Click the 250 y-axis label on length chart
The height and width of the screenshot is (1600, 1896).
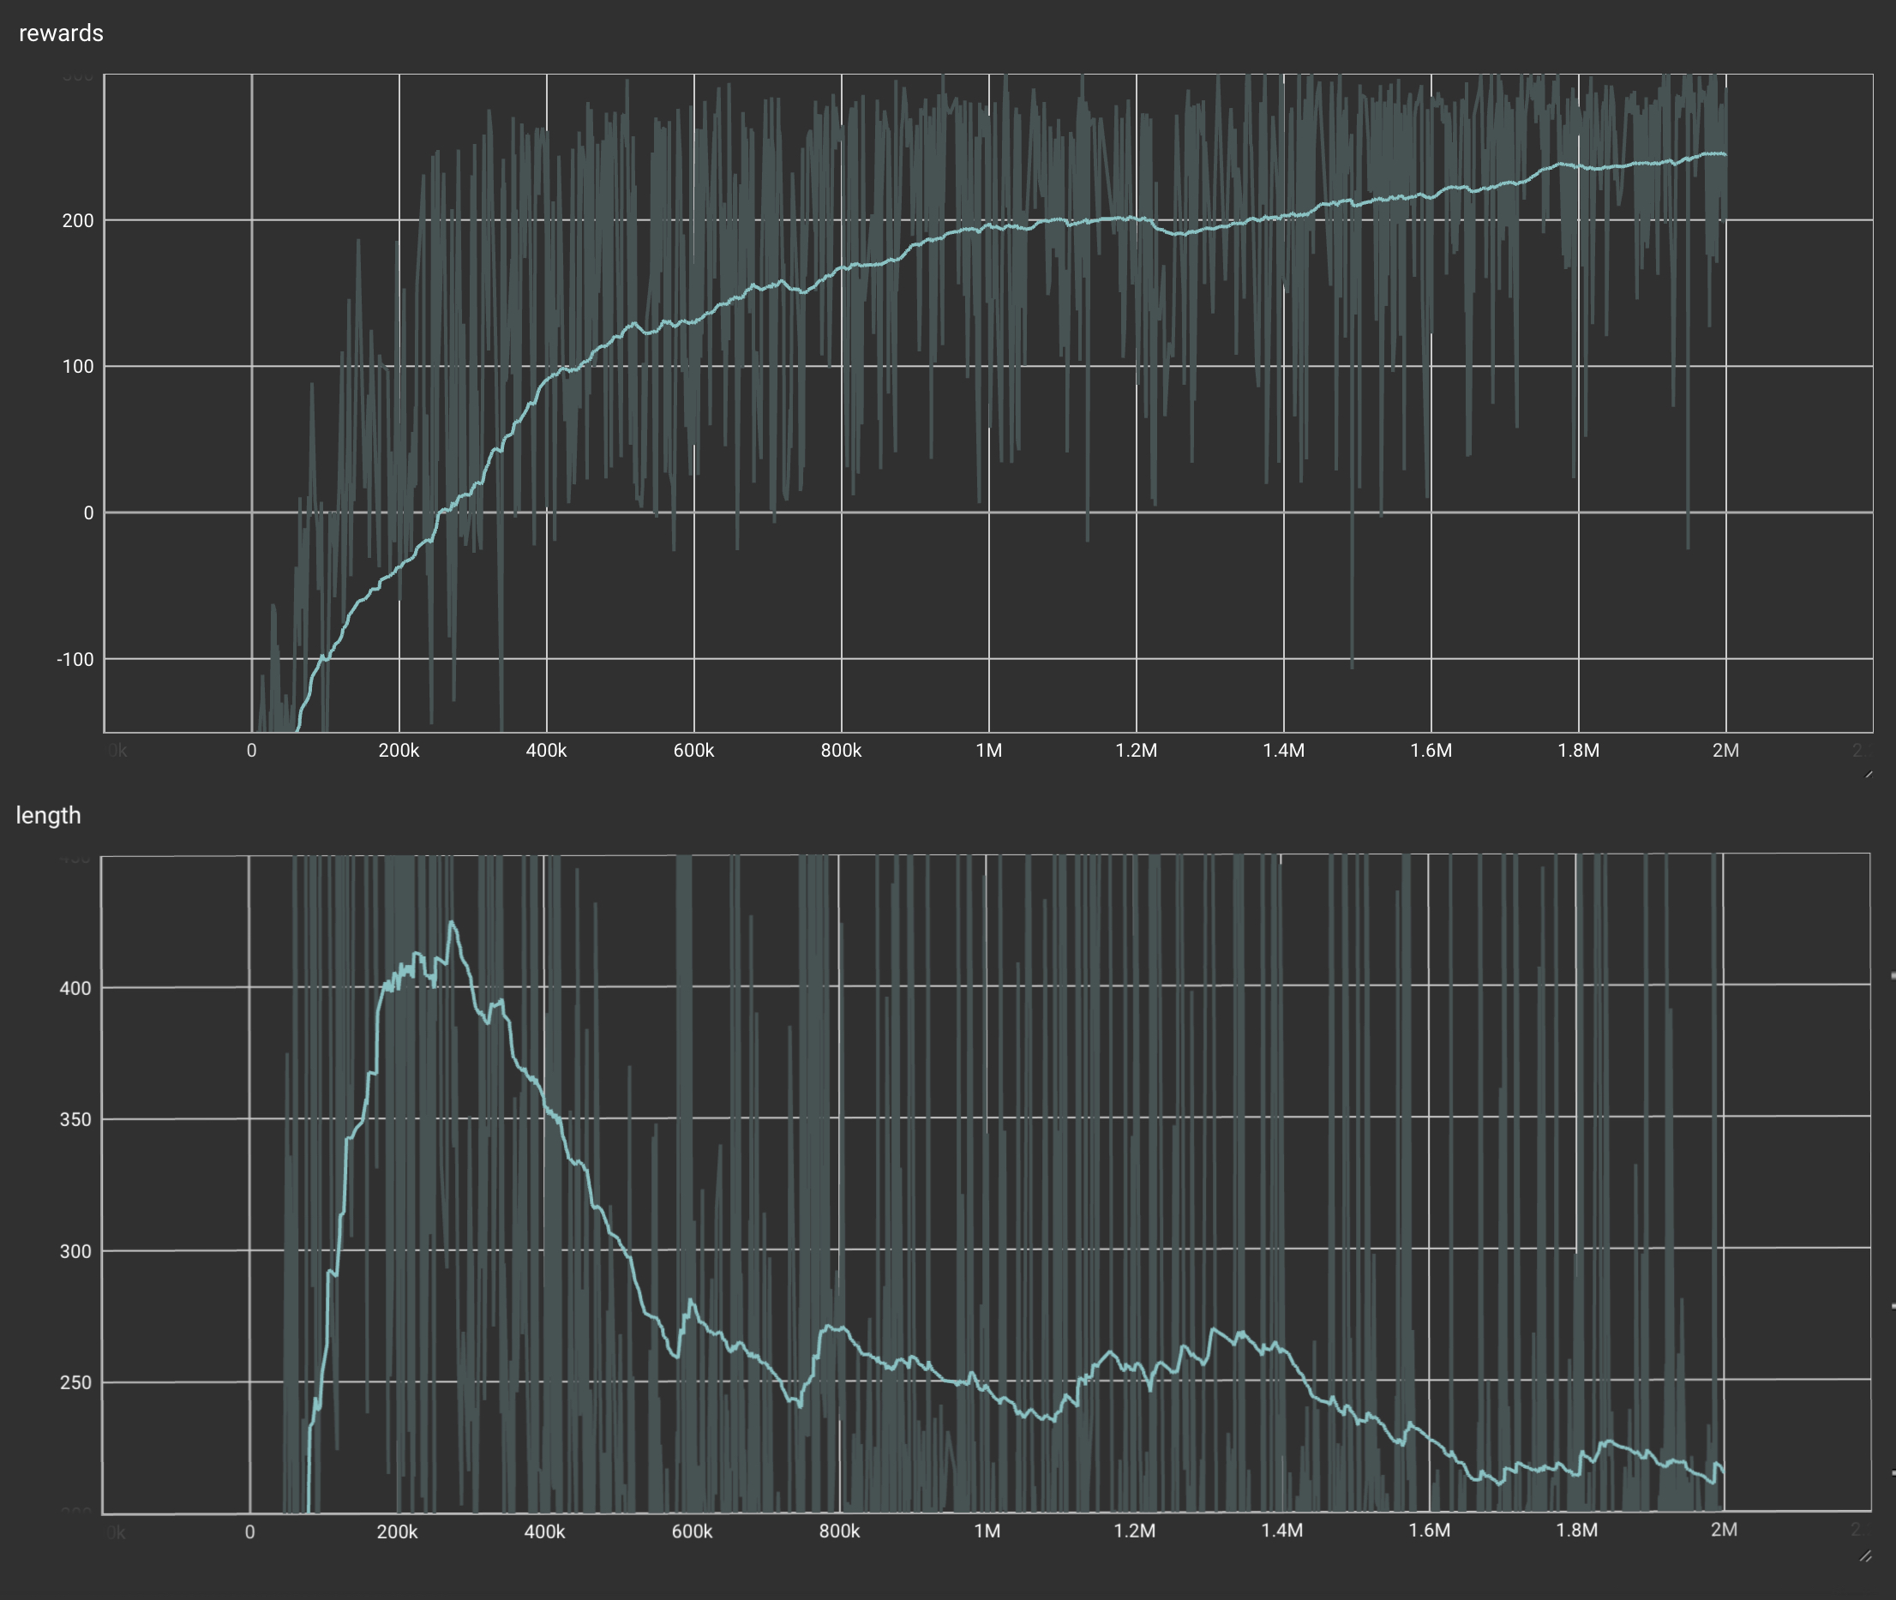[75, 1383]
